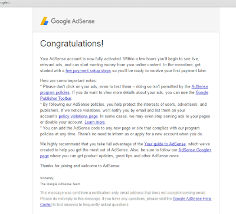
Task: Click 'Your AdSense account is now fully activated' sentence
Action: click(81, 59)
